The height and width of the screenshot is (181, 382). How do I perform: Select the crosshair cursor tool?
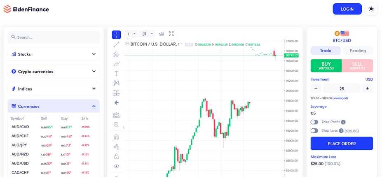(117, 35)
